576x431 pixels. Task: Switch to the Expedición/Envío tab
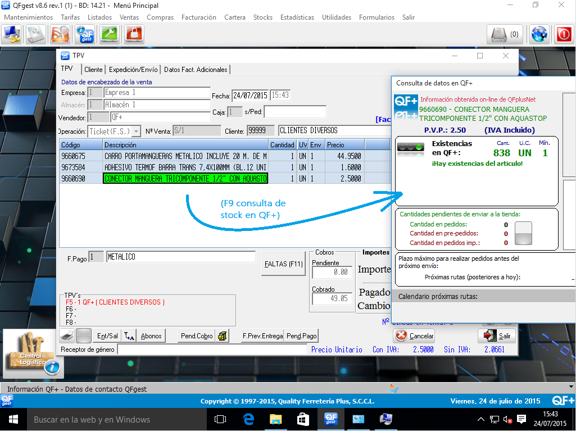tap(133, 70)
